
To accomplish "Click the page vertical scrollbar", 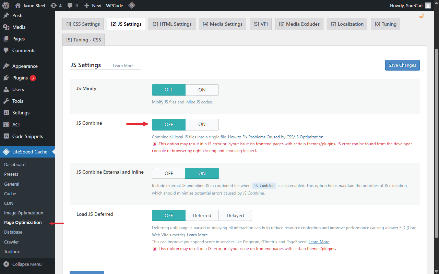I will click(437, 143).
